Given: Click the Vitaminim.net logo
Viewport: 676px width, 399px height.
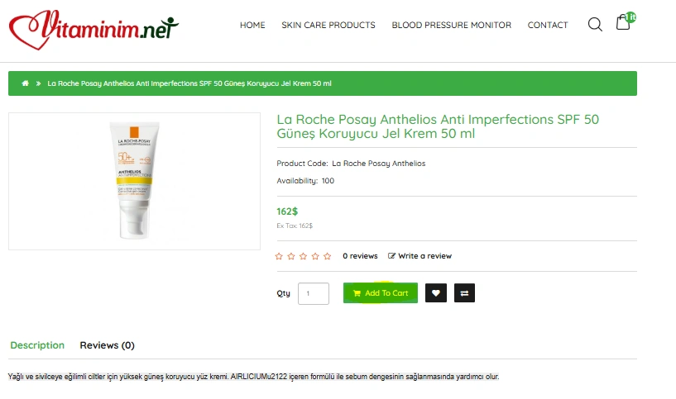Looking at the screenshot, I should coord(93,30).
